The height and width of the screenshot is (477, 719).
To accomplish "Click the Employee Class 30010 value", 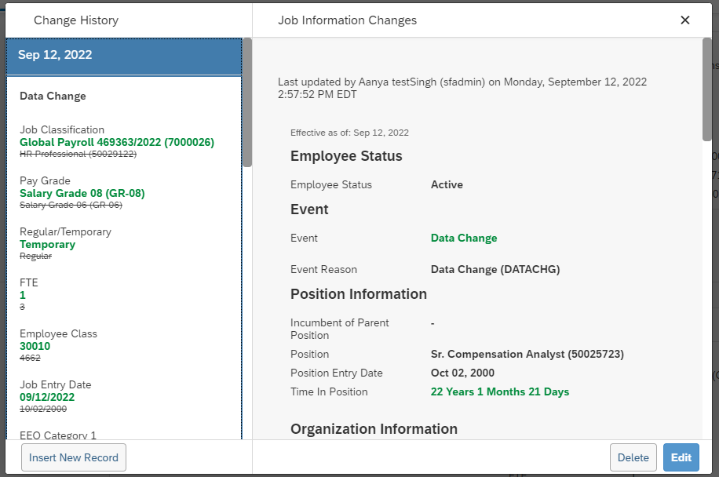I will click(35, 346).
